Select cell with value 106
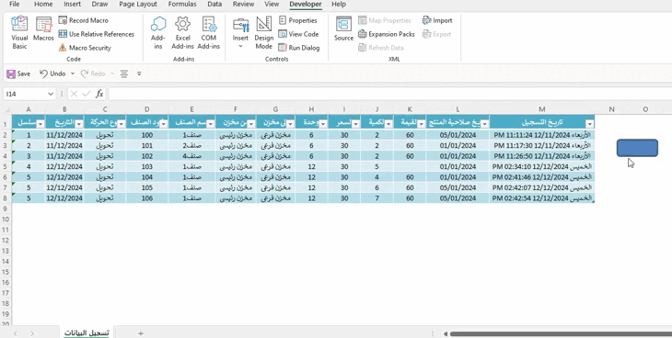 click(147, 198)
